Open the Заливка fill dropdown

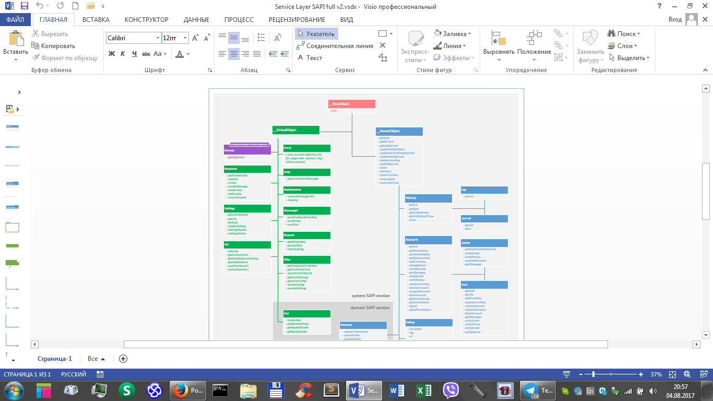click(x=453, y=33)
